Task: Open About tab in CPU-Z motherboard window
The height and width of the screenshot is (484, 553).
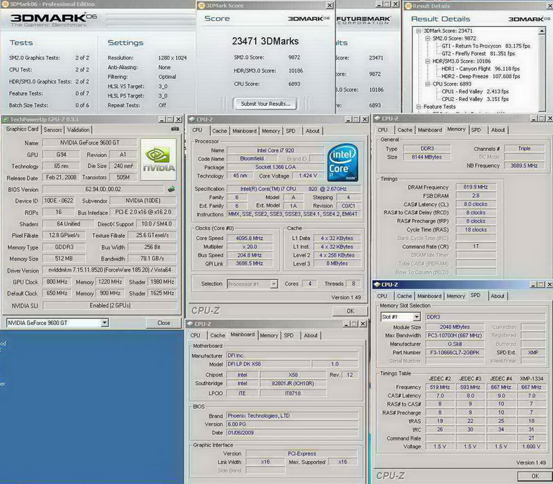Action: [x=310, y=335]
